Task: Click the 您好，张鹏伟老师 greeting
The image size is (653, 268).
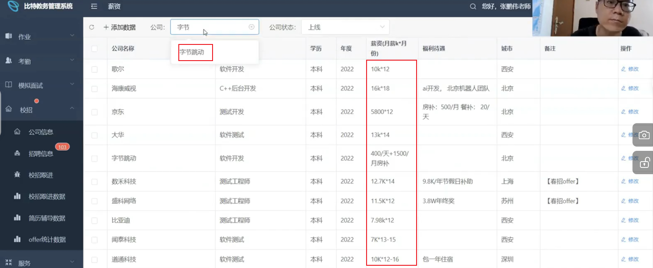Action: (506, 7)
